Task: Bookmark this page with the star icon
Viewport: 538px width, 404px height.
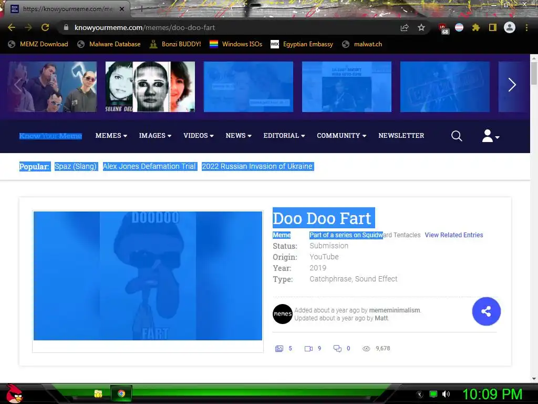Action: click(421, 27)
